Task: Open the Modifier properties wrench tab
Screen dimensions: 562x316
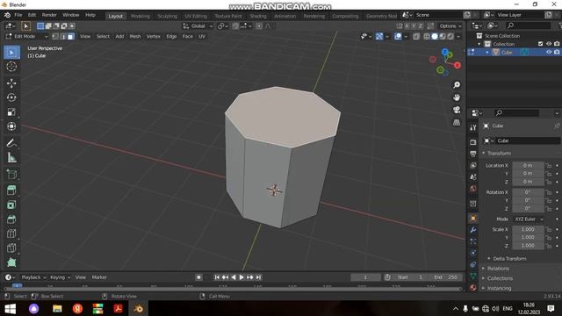Action: [473, 230]
